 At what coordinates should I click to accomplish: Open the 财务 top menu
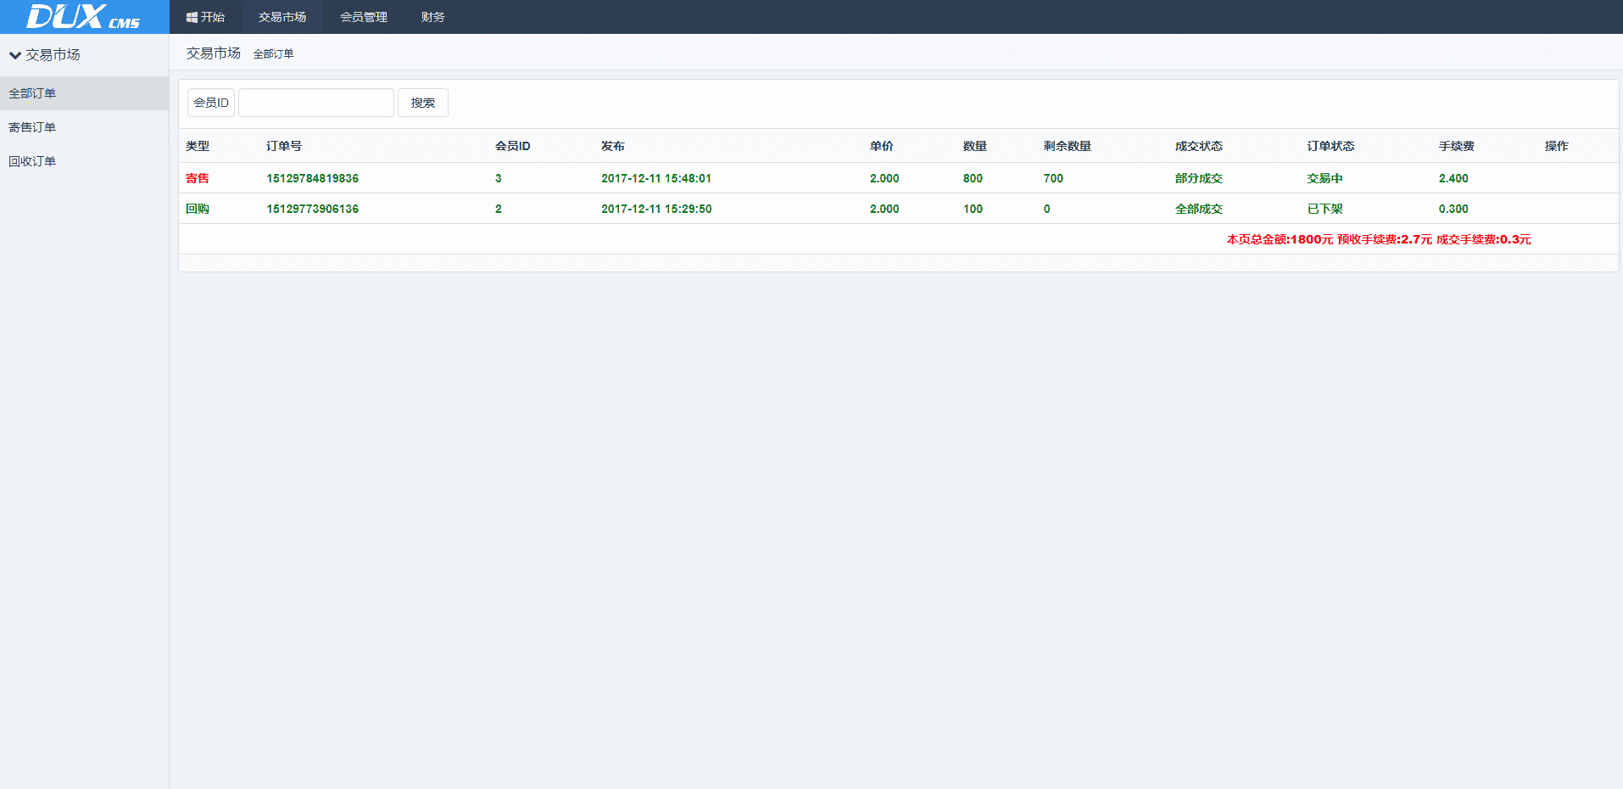[x=432, y=17]
